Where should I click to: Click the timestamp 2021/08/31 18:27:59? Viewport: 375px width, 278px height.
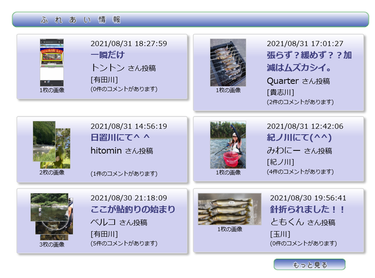click(129, 44)
